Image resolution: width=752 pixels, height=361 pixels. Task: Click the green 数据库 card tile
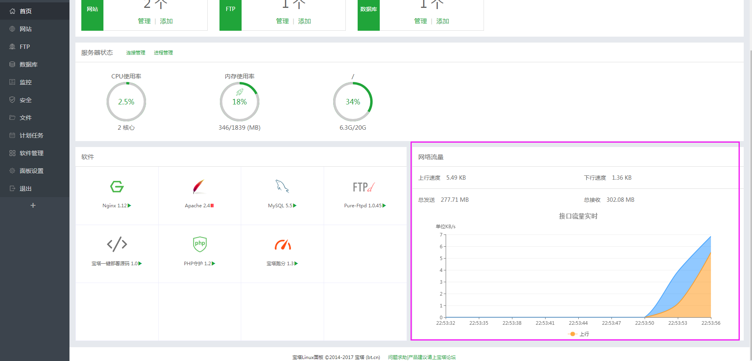tap(369, 15)
